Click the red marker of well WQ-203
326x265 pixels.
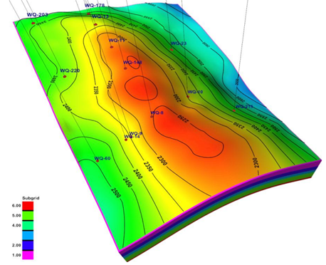[x=33, y=23]
